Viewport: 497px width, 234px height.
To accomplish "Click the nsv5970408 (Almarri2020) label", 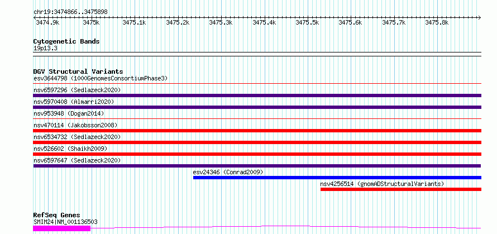I will click(74, 102).
